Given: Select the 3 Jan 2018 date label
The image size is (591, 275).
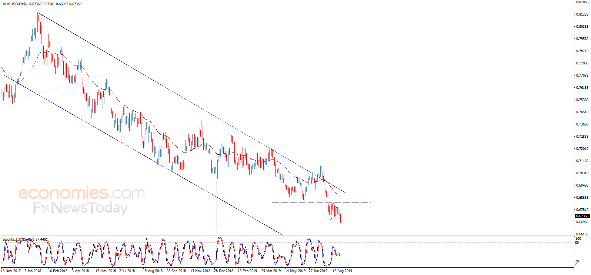Looking at the screenshot, I should coord(33,271).
